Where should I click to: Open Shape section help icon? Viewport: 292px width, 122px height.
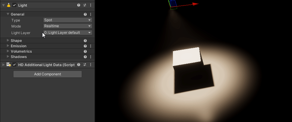pos(85,41)
